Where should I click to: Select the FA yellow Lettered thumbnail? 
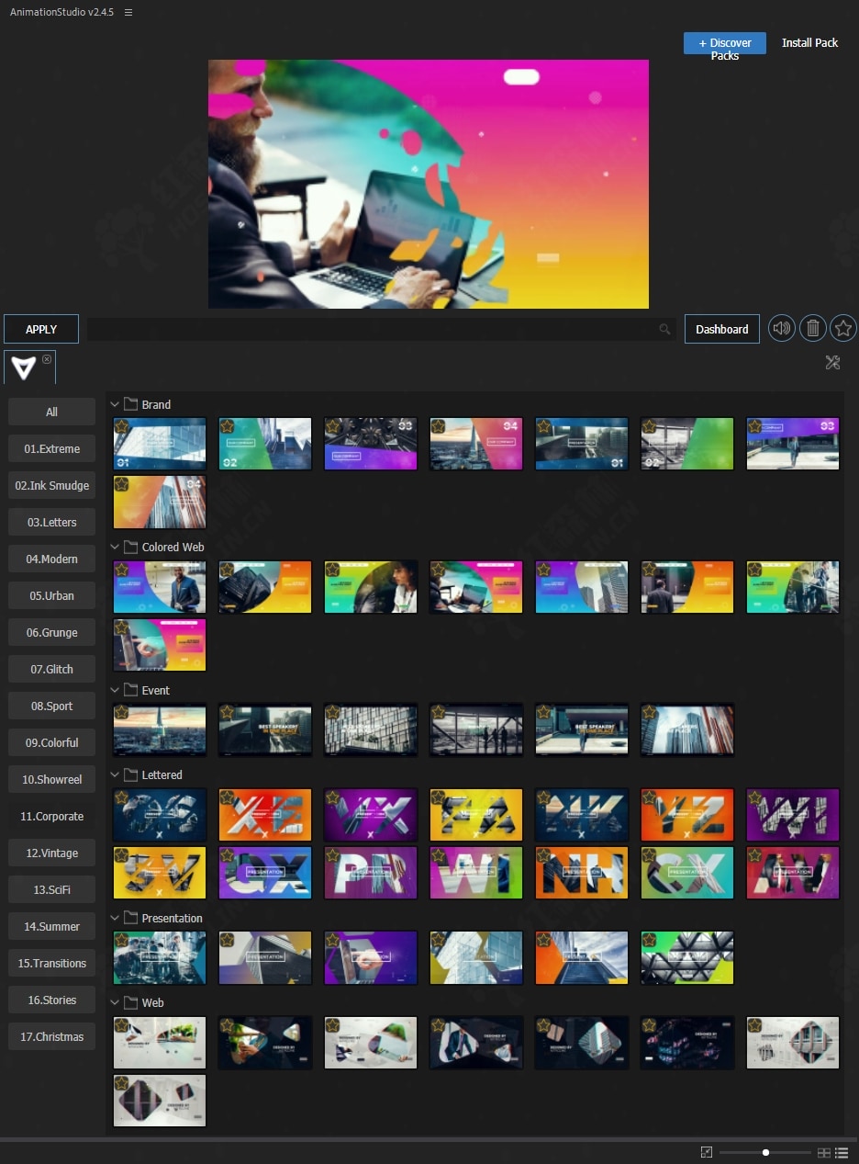click(476, 815)
